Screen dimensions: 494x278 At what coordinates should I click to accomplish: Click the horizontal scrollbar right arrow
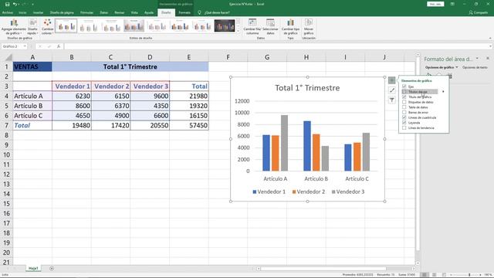coord(414,269)
